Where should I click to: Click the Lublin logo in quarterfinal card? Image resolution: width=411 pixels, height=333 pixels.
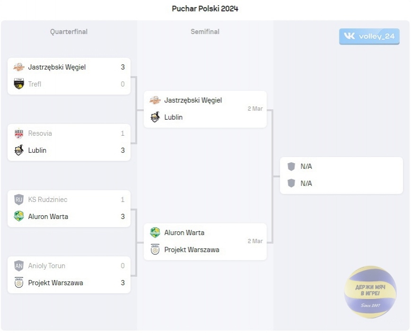click(x=19, y=150)
